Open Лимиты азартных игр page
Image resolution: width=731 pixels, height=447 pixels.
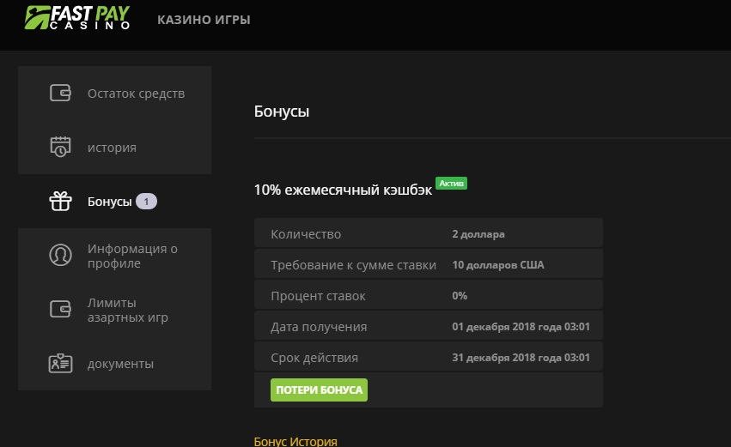click(127, 310)
